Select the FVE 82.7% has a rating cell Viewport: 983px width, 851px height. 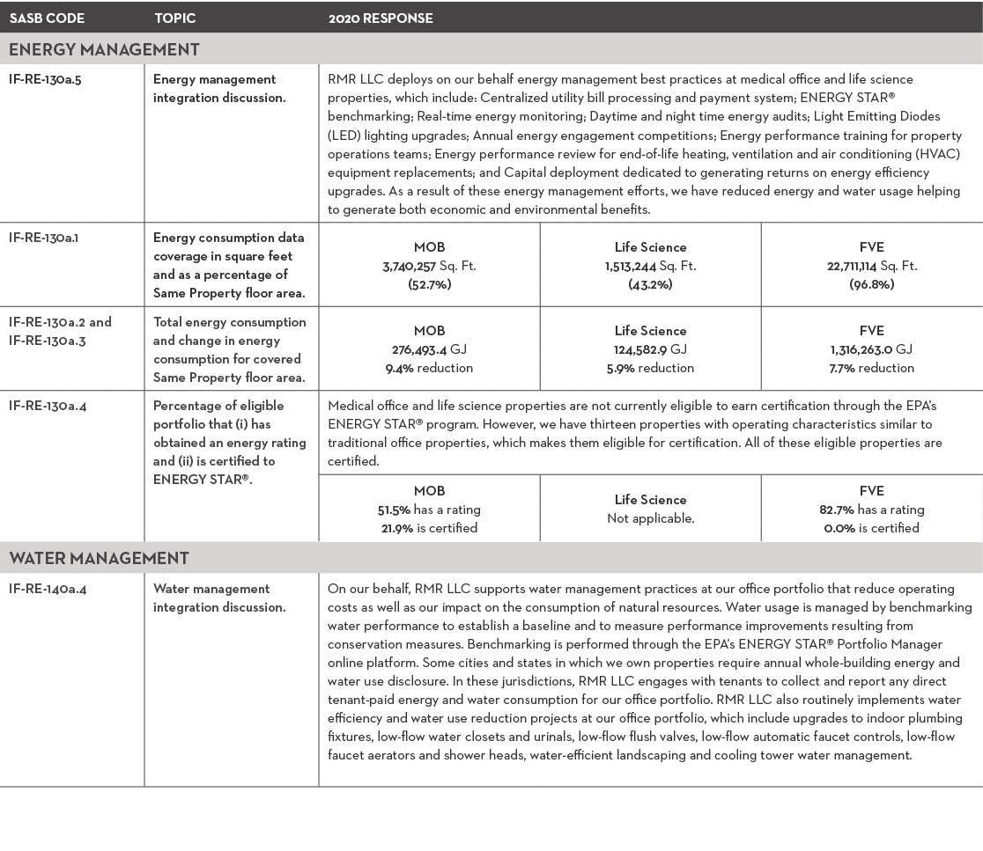pyautogui.click(x=871, y=509)
